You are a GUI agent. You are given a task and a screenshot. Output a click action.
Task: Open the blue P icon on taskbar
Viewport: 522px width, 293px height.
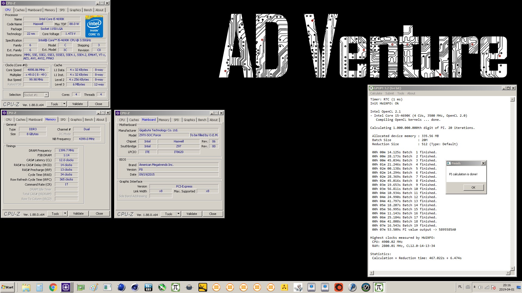tap(352, 287)
